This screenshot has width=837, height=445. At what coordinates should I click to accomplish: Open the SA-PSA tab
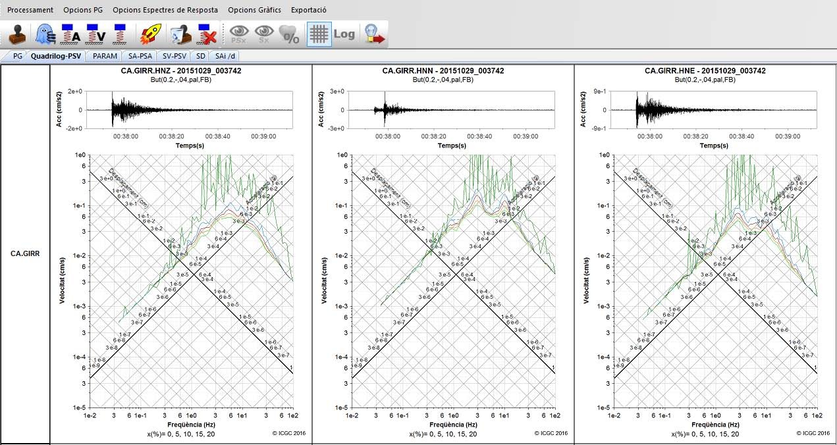click(140, 56)
